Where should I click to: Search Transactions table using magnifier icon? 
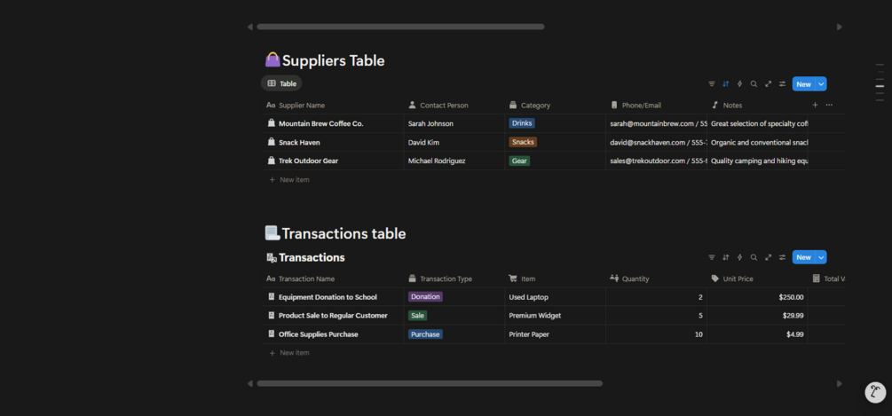754,257
